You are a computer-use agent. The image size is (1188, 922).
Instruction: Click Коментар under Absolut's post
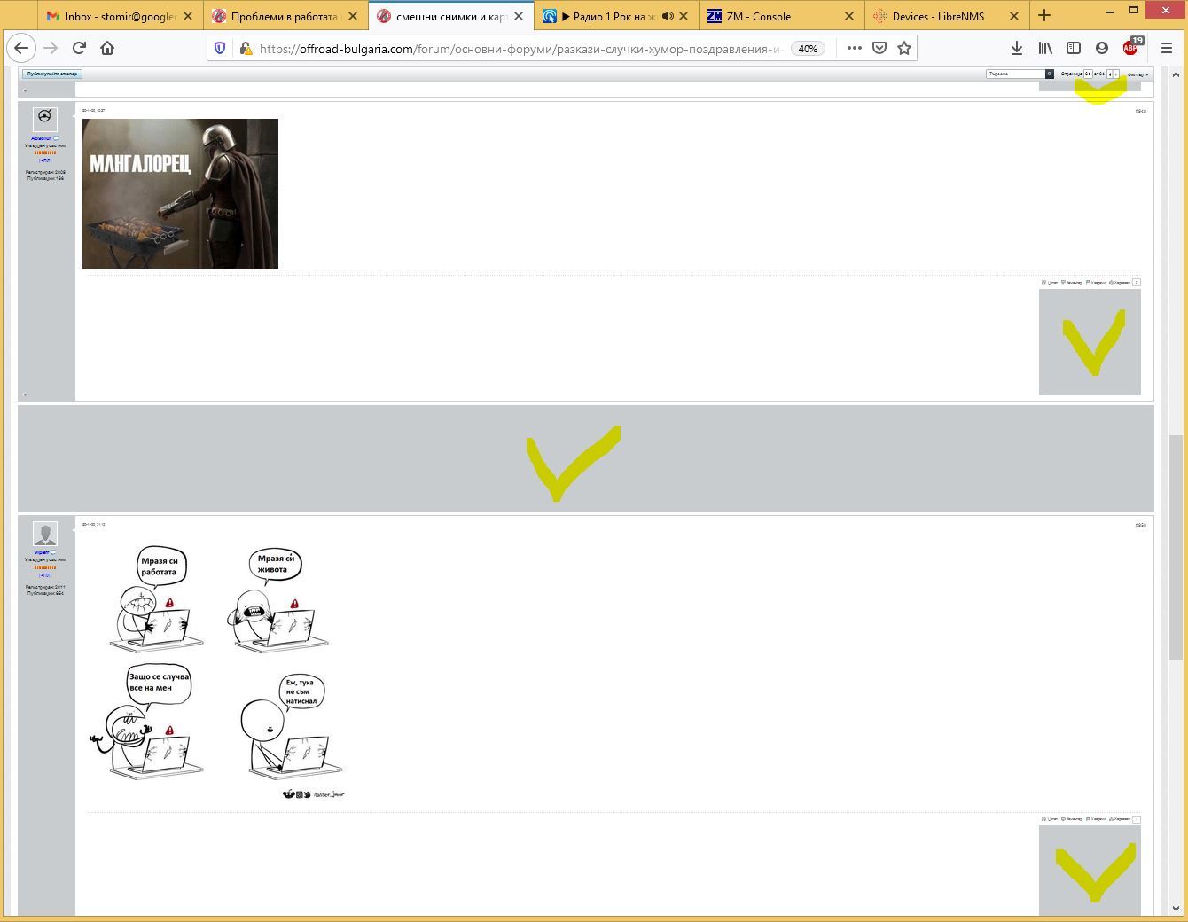pos(1072,283)
